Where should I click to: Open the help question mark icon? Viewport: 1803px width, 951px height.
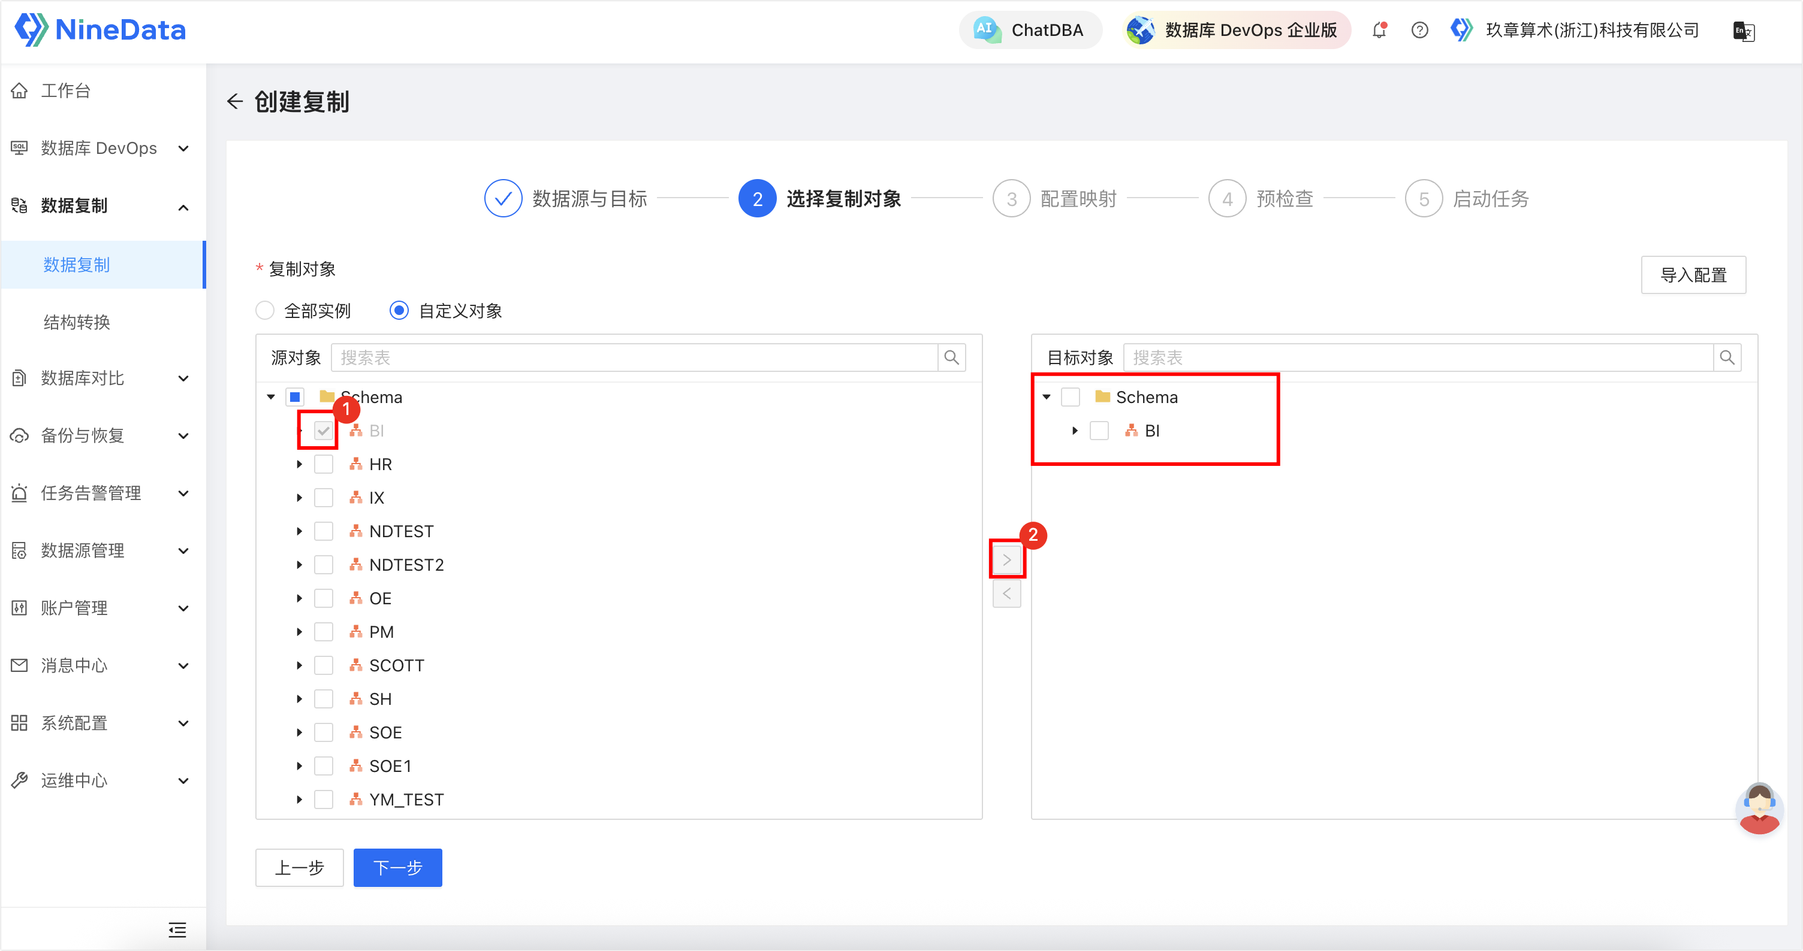[1419, 30]
